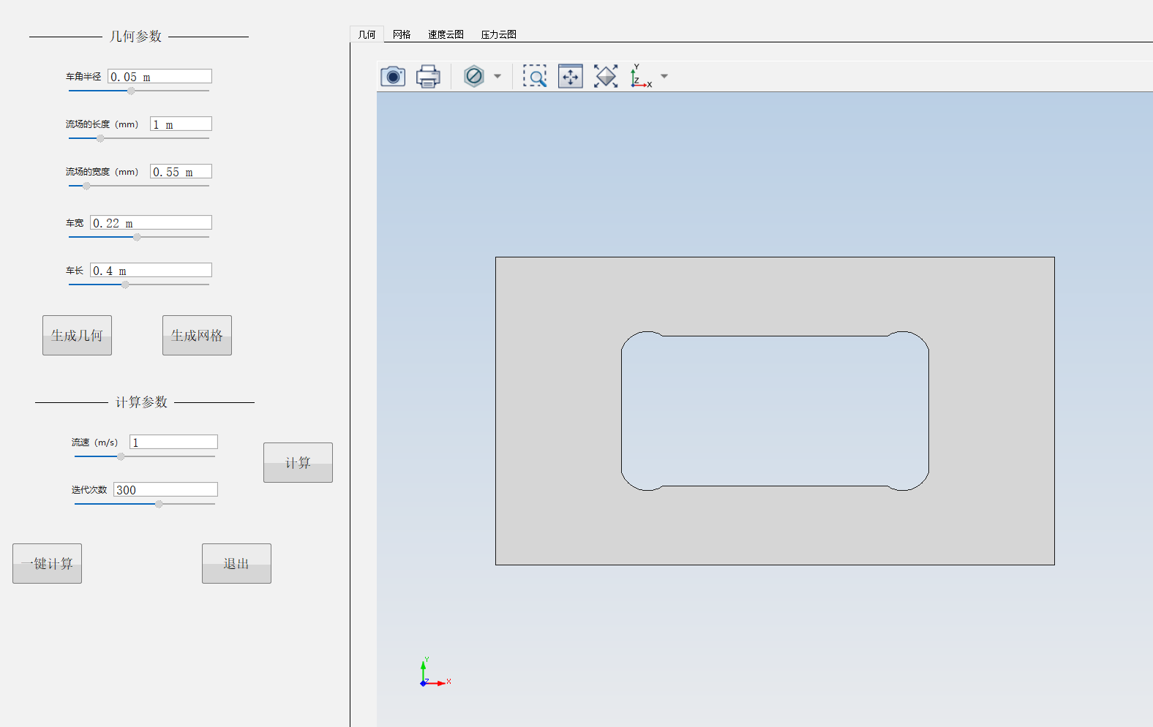Click the 计算参数 section heading
This screenshot has height=727, width=1153.
coord(141,402)
